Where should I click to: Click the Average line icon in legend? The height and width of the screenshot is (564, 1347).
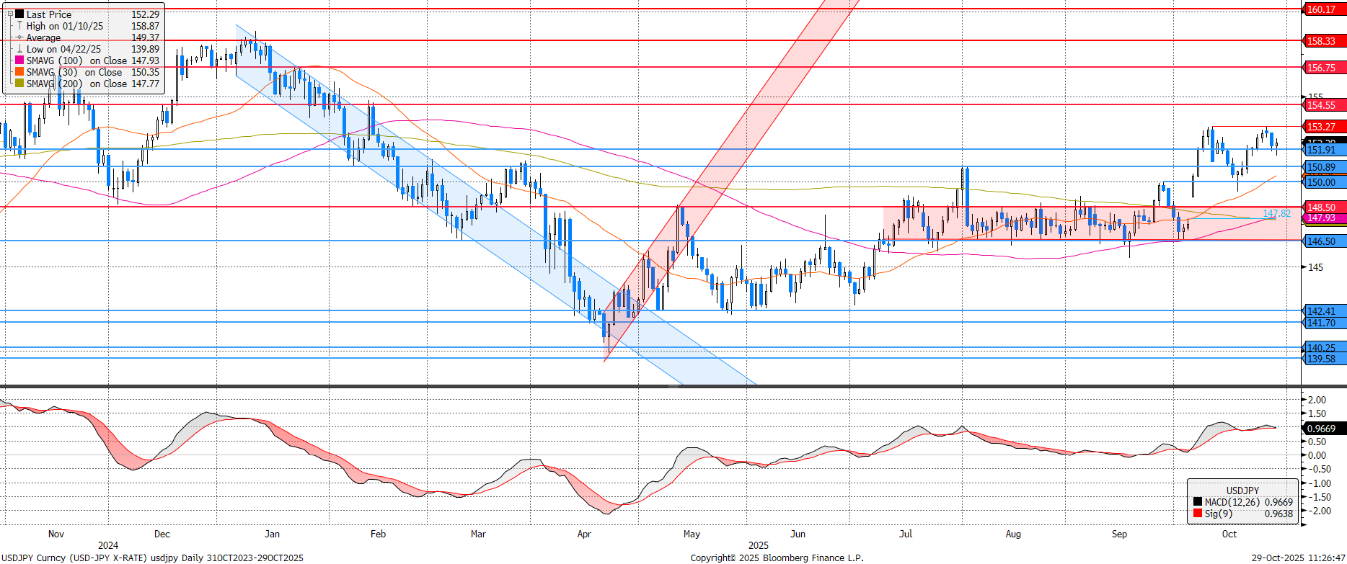tap(19, 37)
